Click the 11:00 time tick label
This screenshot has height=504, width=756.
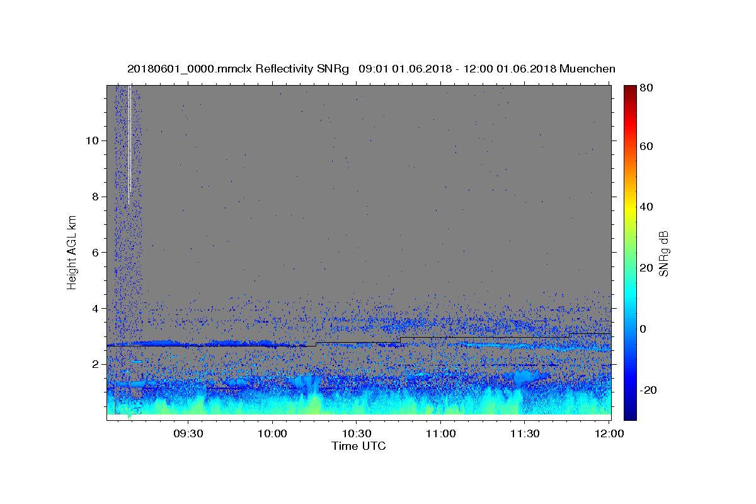tap(440, 433)
